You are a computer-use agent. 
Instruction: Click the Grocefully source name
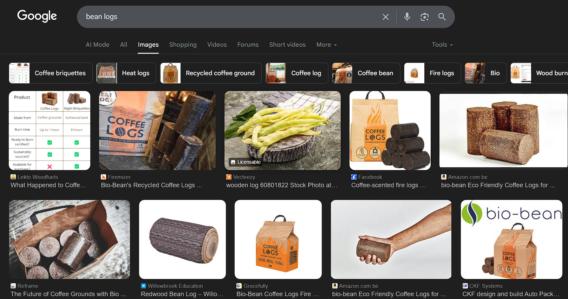click(256, 286)
